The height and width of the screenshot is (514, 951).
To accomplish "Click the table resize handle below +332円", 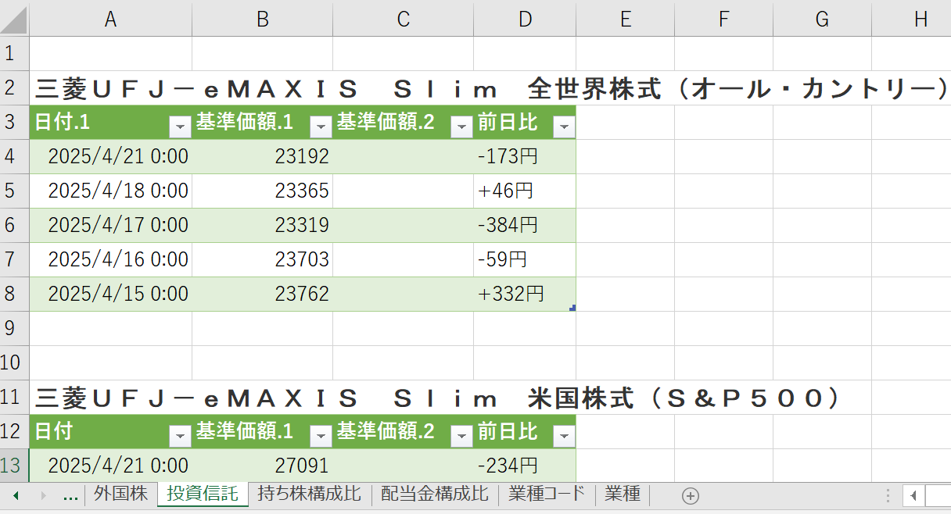I will click(572, 309).
